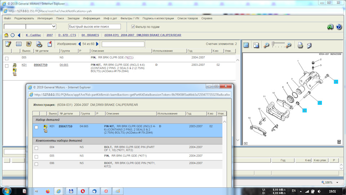Screen dimensions: 346x195
Task: Click the field beside the illustration counter
Action: coord(123,44)
